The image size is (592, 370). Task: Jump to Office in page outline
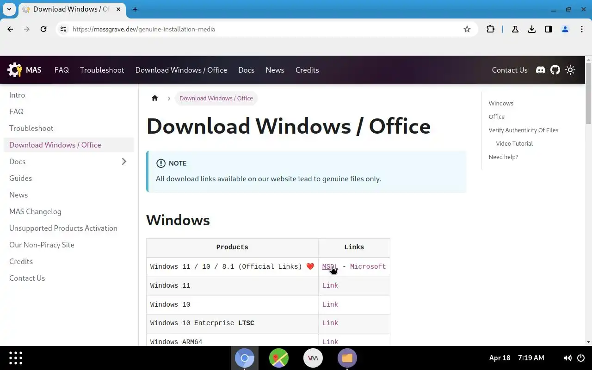(x=496, y=117)
